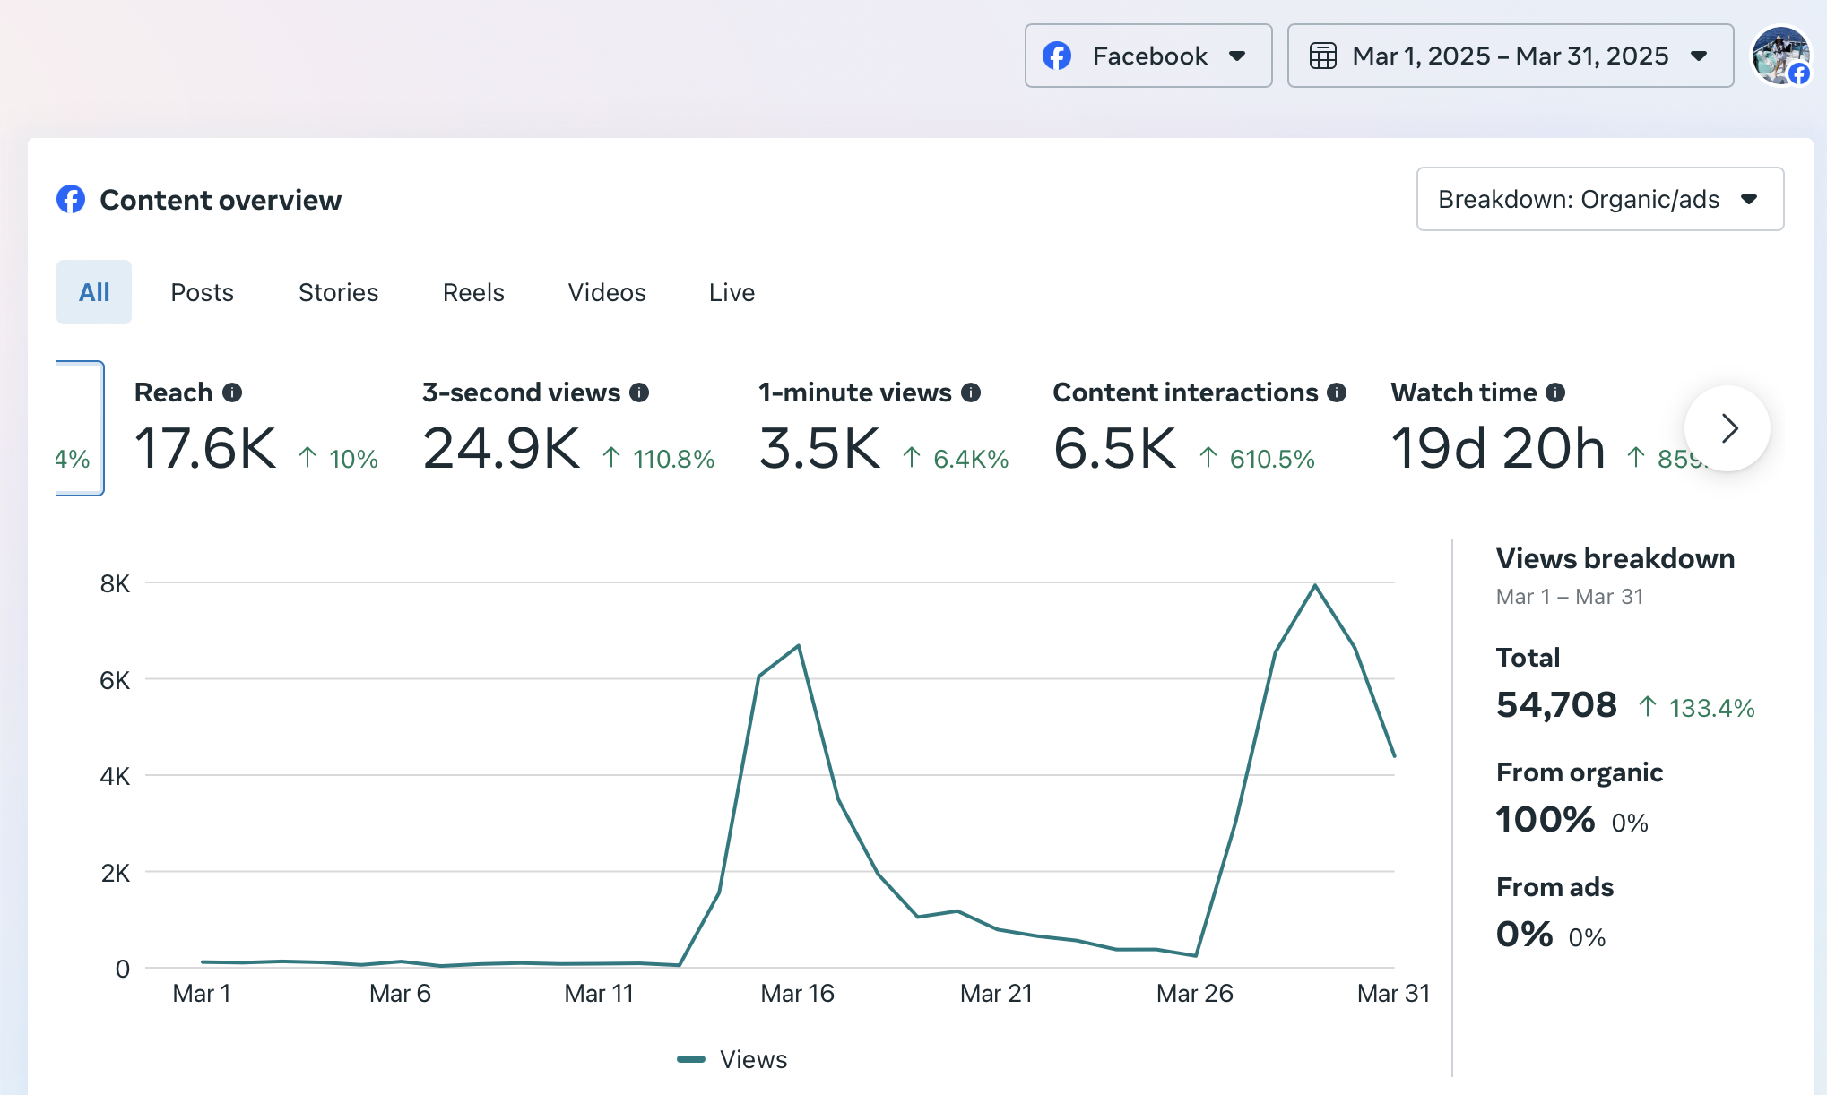Click the Watch time info icon
The image size is (1827, 1095).
click(1555, 392)
